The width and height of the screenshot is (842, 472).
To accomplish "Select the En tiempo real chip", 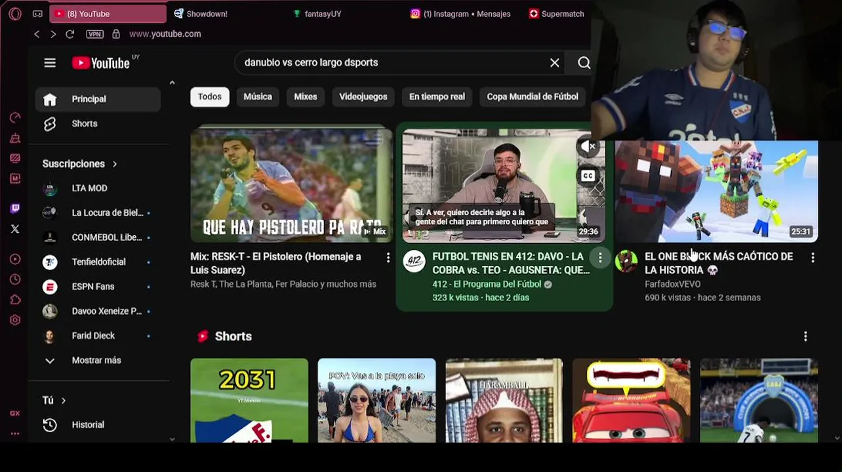I will tap(437, 97).
